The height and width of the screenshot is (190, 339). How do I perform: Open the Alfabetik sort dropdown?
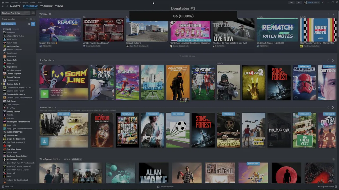(77, 159)
